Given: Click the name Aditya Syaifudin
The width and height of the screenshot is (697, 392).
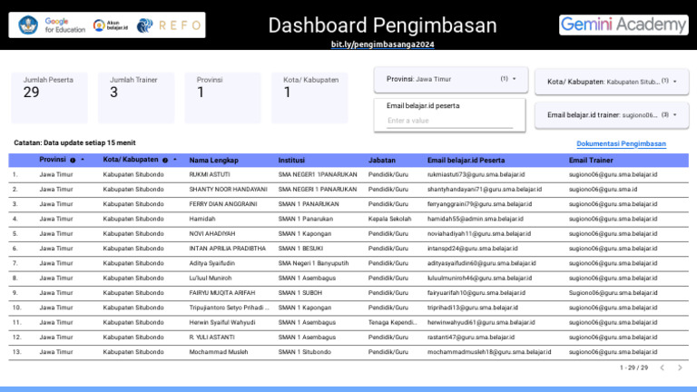Looking at the screenshot, I should click(212, 263).
